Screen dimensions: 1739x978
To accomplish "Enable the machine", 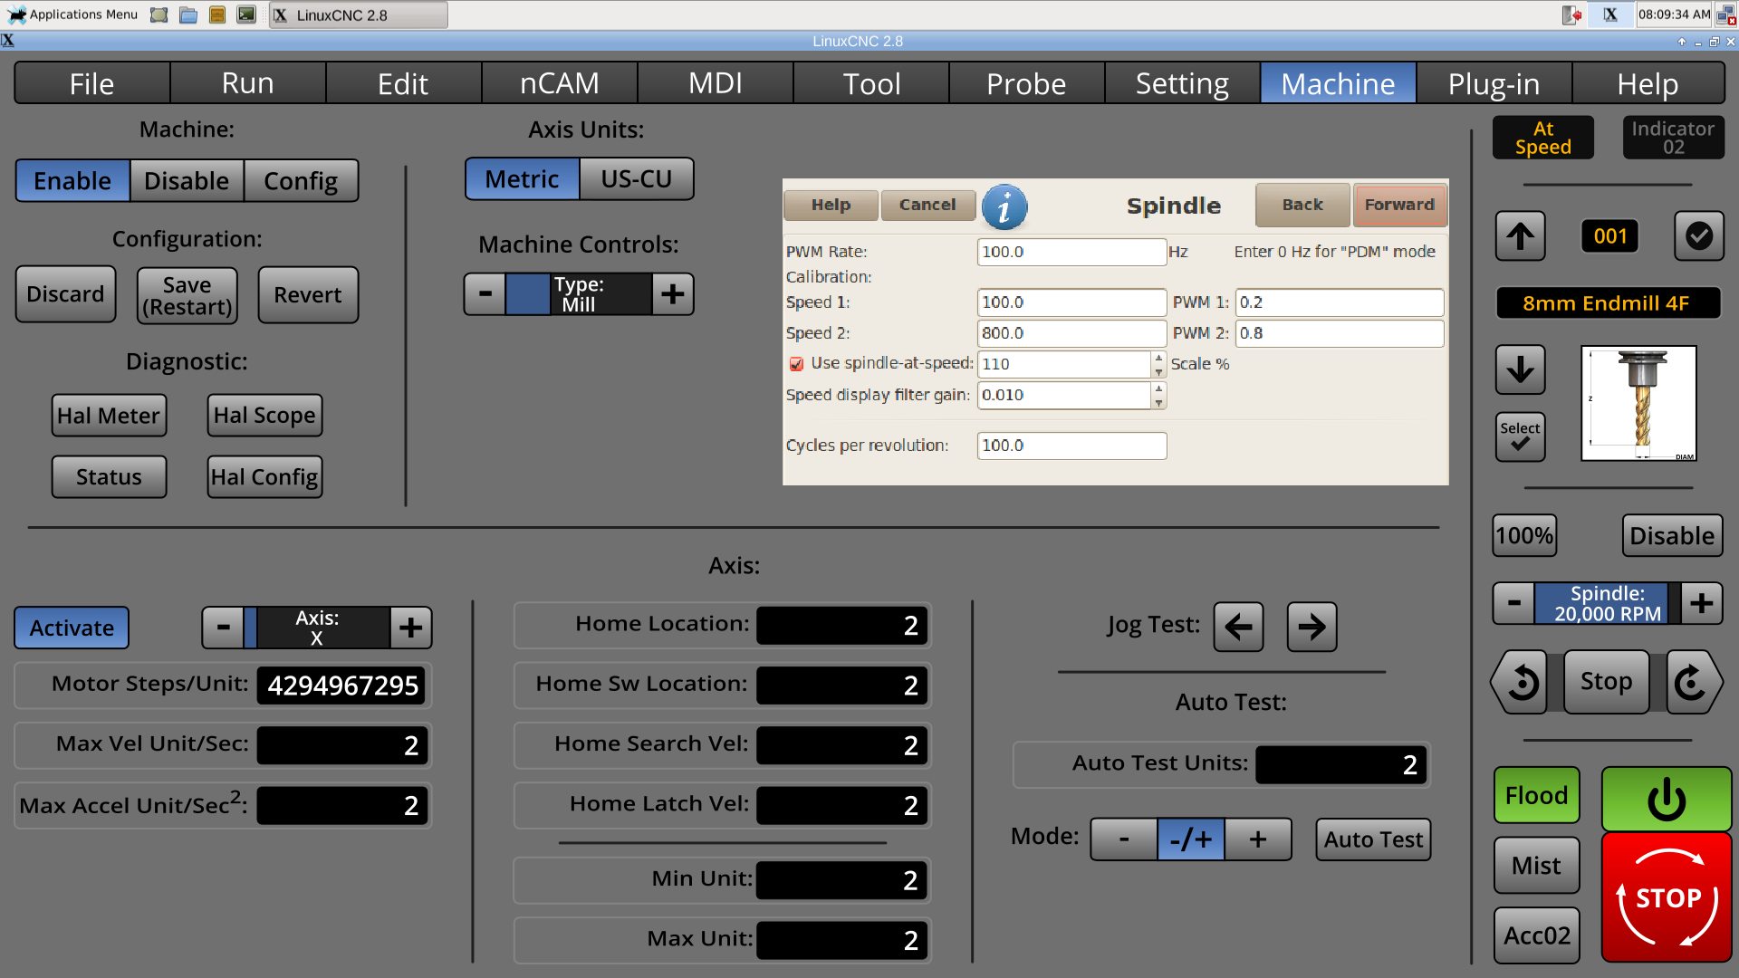I will coord(72,181).
